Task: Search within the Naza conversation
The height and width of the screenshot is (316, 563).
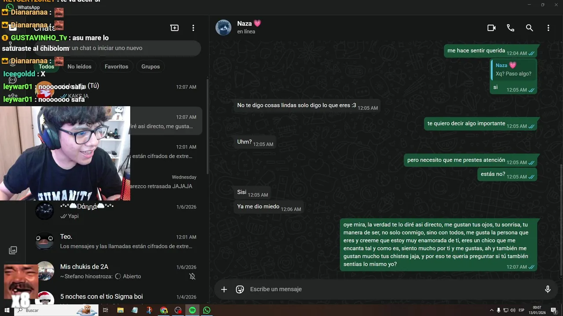Action: click(529, 28)
